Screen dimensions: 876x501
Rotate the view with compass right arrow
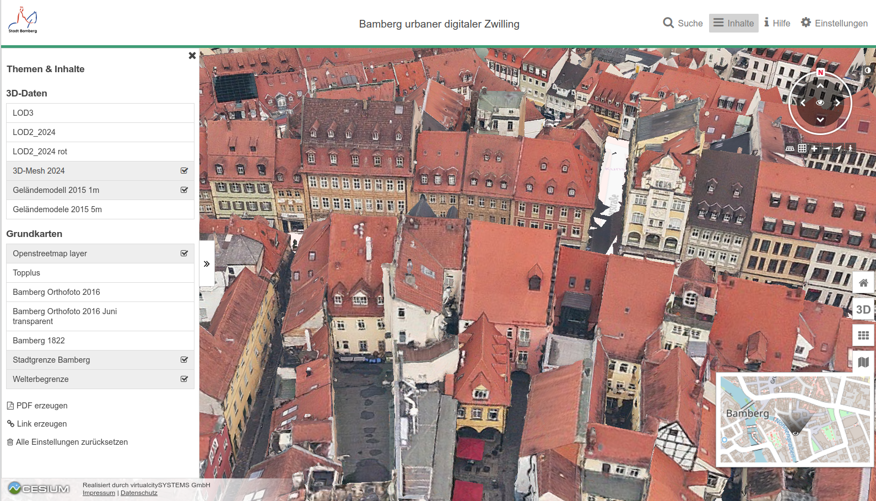click(837, 103)
